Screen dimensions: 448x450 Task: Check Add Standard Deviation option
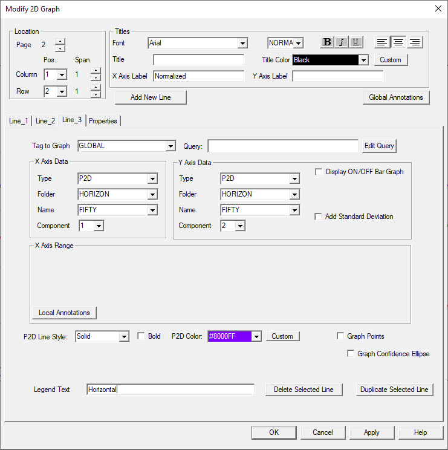[x=319, y=217]
